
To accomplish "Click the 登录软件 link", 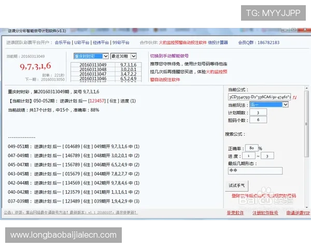I will pos(235,213).
